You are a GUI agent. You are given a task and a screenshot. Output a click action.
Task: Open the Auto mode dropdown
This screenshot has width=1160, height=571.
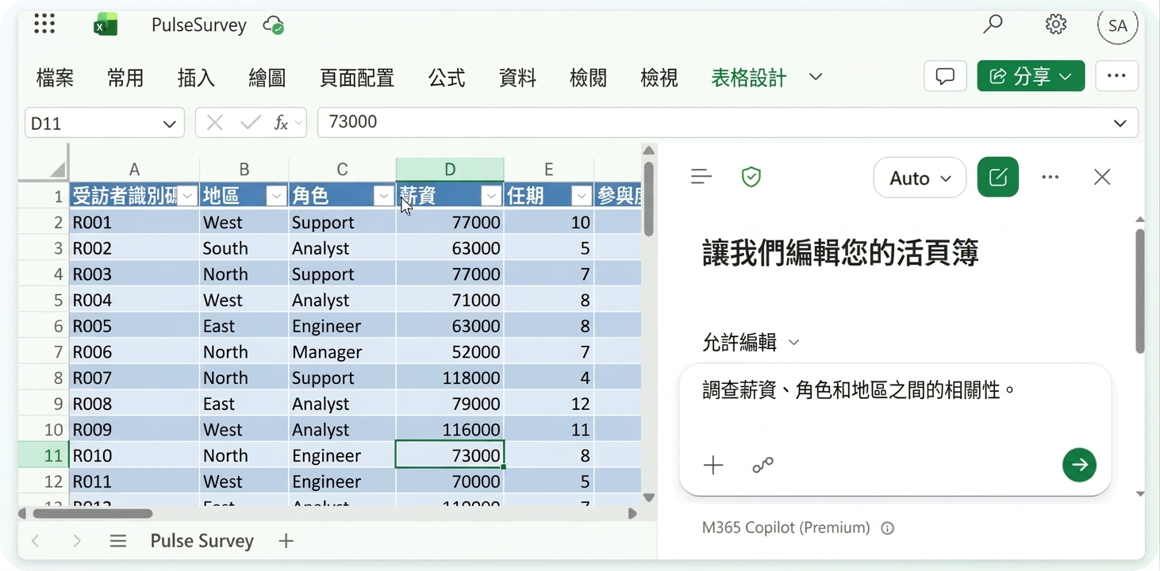(x=920, y=178)
